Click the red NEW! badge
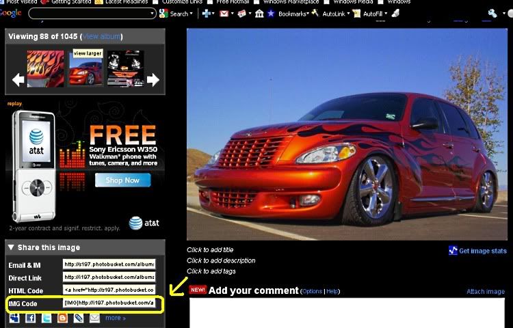This screenshot has height=328, width=513. pyautogui.click(x=198, y=290)
